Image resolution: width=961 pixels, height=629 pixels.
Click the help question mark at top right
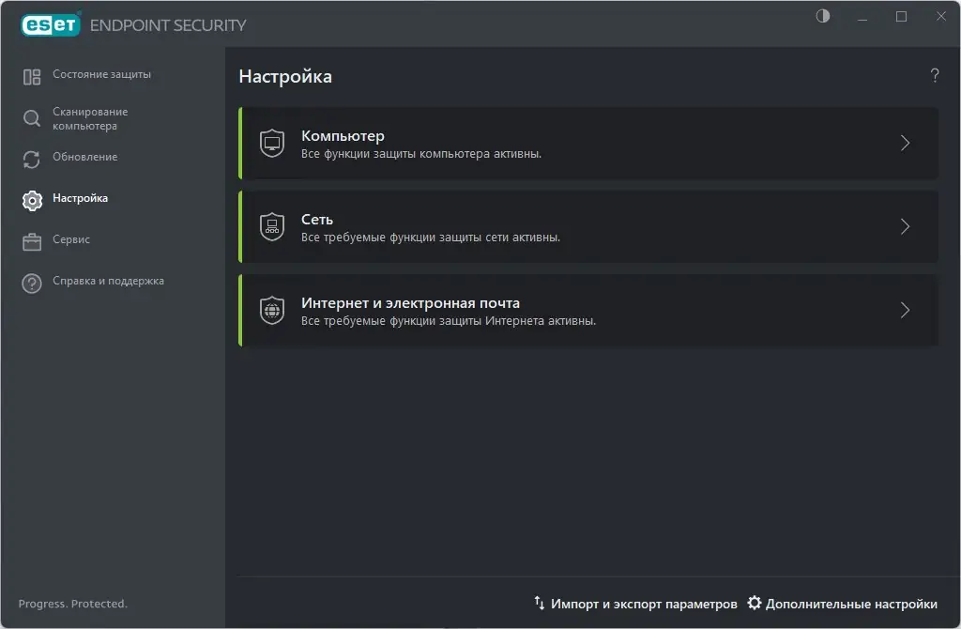(x=935, y=76)
